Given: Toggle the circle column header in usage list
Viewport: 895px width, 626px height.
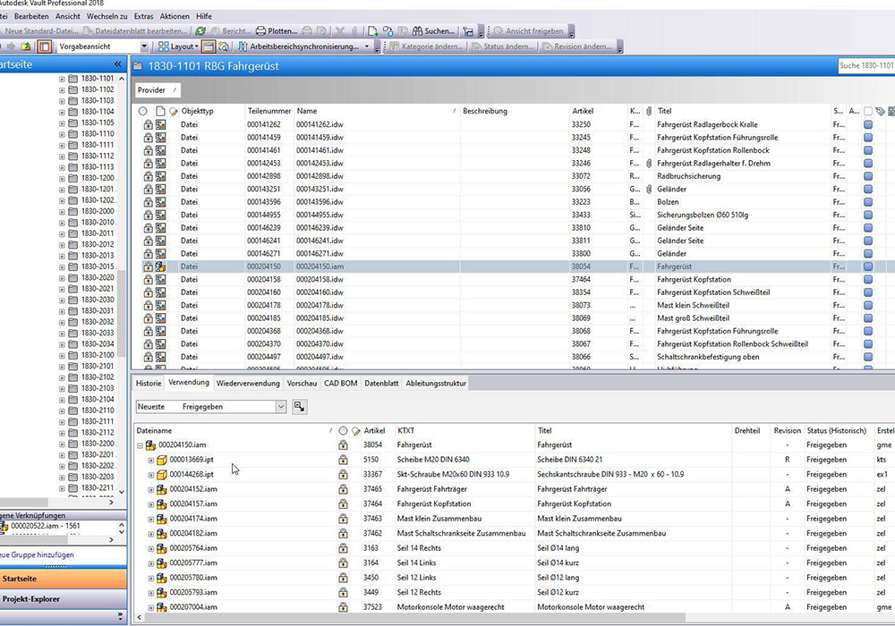Looking at the screenshot, I should [x=343, y=431].
